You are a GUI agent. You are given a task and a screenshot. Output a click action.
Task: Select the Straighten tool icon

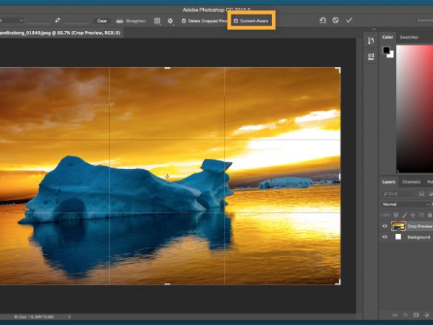[119, 21]
